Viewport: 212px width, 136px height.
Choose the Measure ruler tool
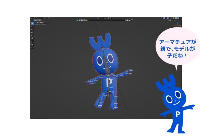point(32,45)
